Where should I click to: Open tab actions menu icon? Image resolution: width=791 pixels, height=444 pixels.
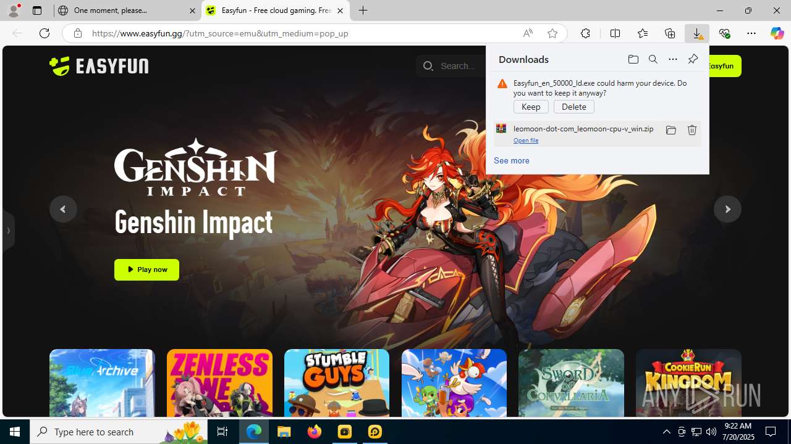point(37,10)
